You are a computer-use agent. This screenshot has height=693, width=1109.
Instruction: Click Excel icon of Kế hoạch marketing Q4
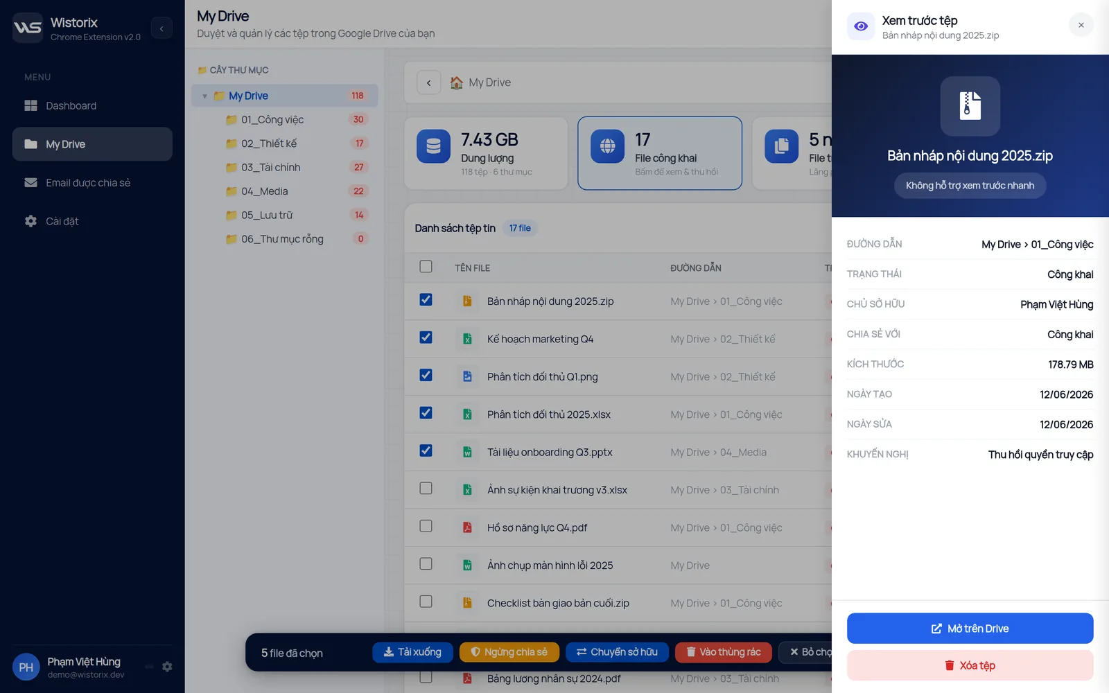coord(467,339)
